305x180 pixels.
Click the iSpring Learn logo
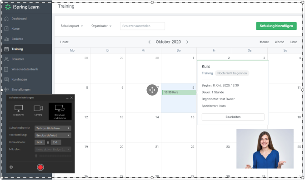tap(22, 7)
